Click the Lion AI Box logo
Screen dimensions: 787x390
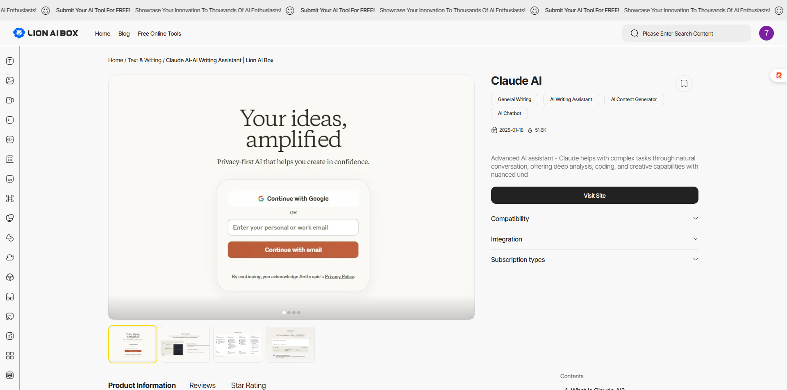coord(45,33)
